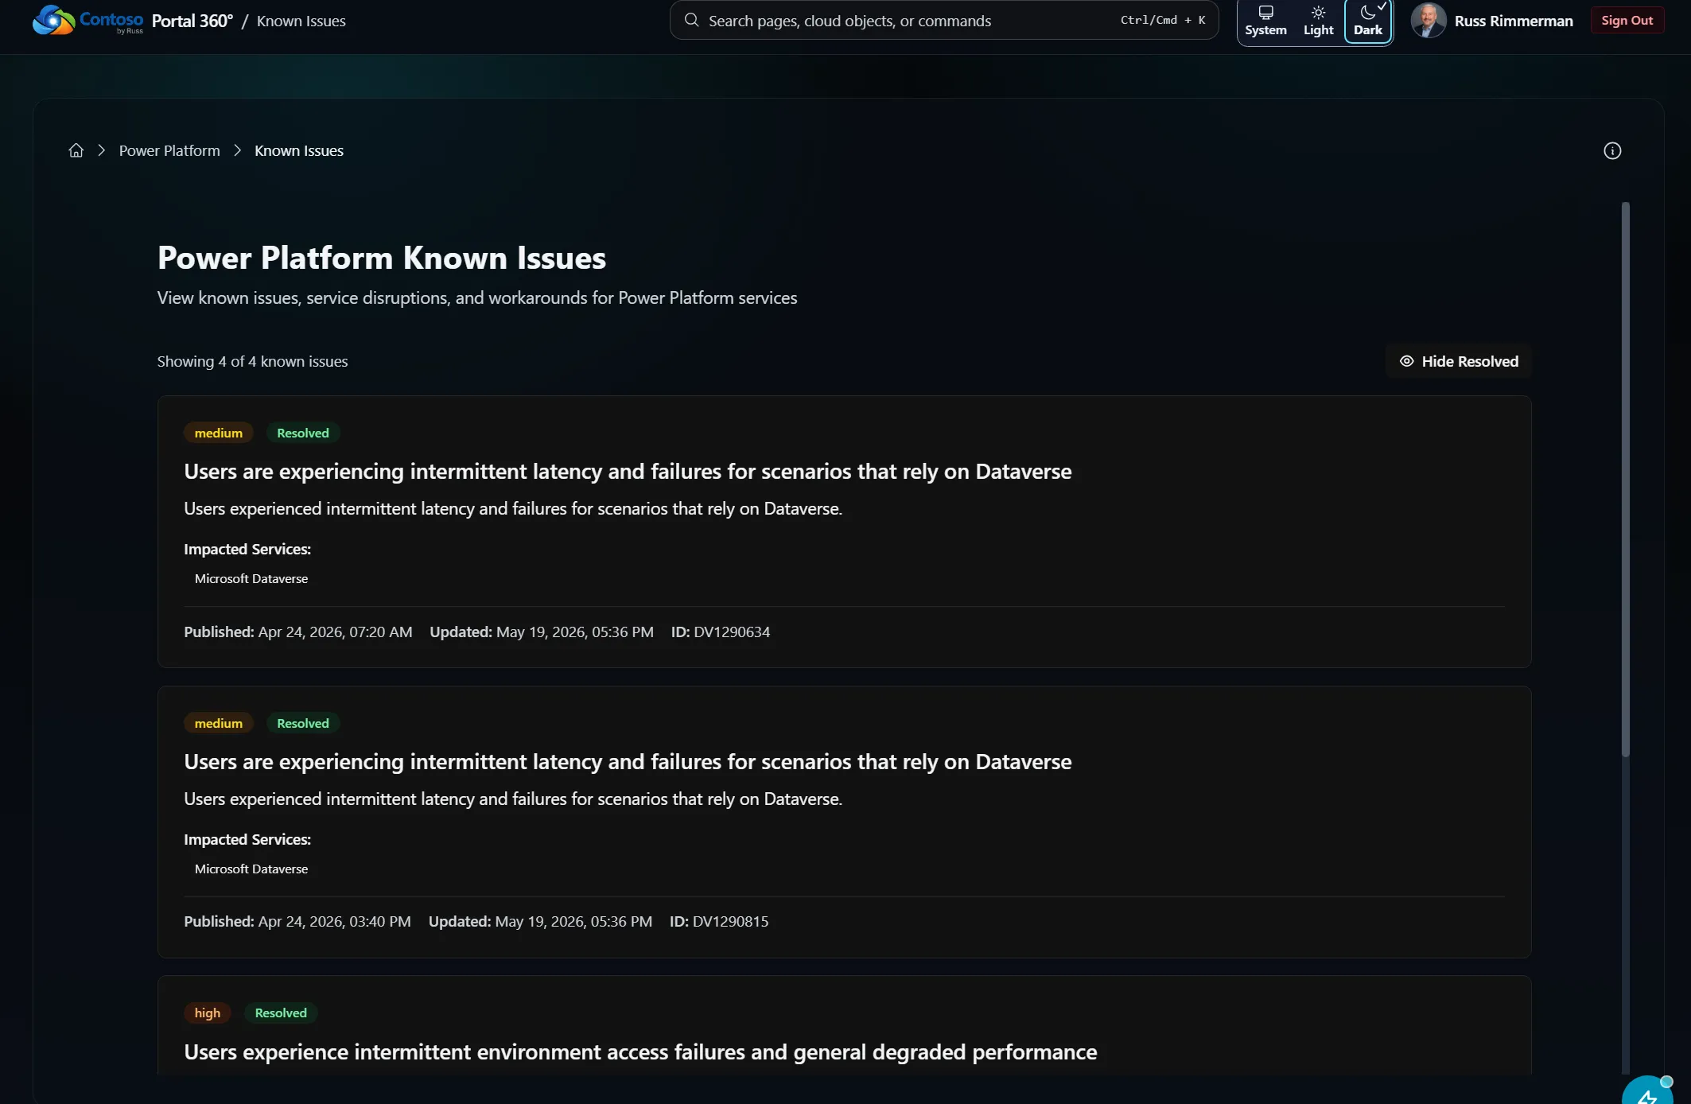Screen dimensions: 1691x1104
Task: Click medium badge on issue DV1290815
Action: click(x=219, y=723)
